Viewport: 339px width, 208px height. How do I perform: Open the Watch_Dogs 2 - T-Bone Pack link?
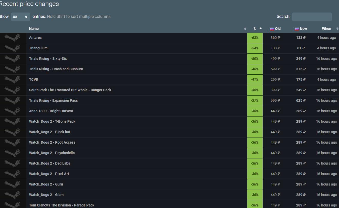tap(52, 121)
